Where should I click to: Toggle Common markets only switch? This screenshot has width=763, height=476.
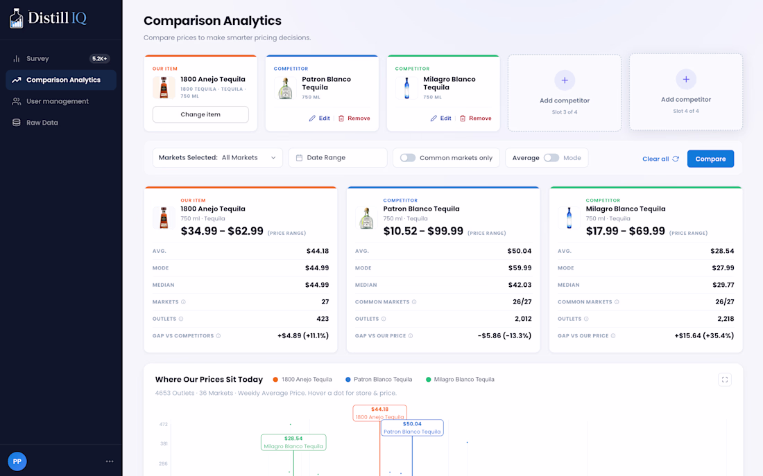point(408,157)
